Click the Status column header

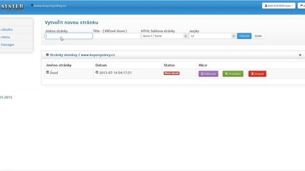click(169, 65)
